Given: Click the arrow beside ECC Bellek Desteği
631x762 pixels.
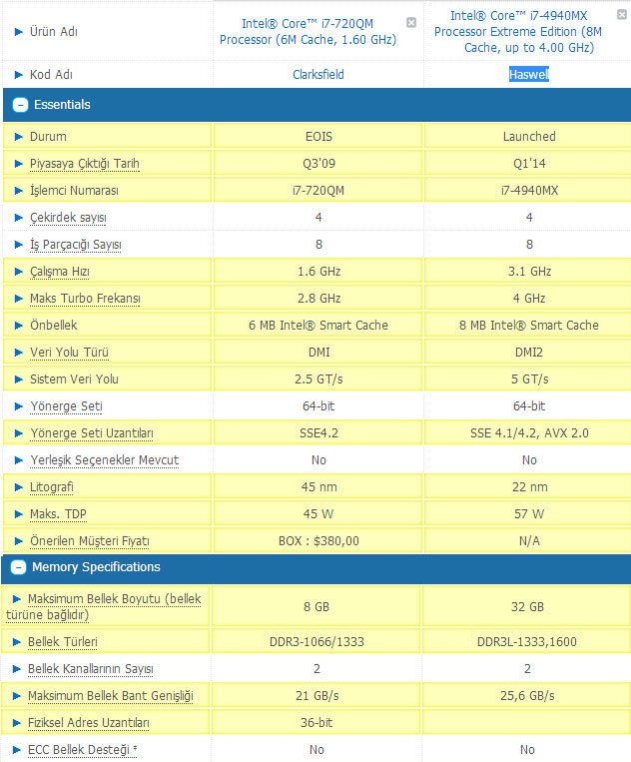Looking at the screenshot, I should [17, 750].
